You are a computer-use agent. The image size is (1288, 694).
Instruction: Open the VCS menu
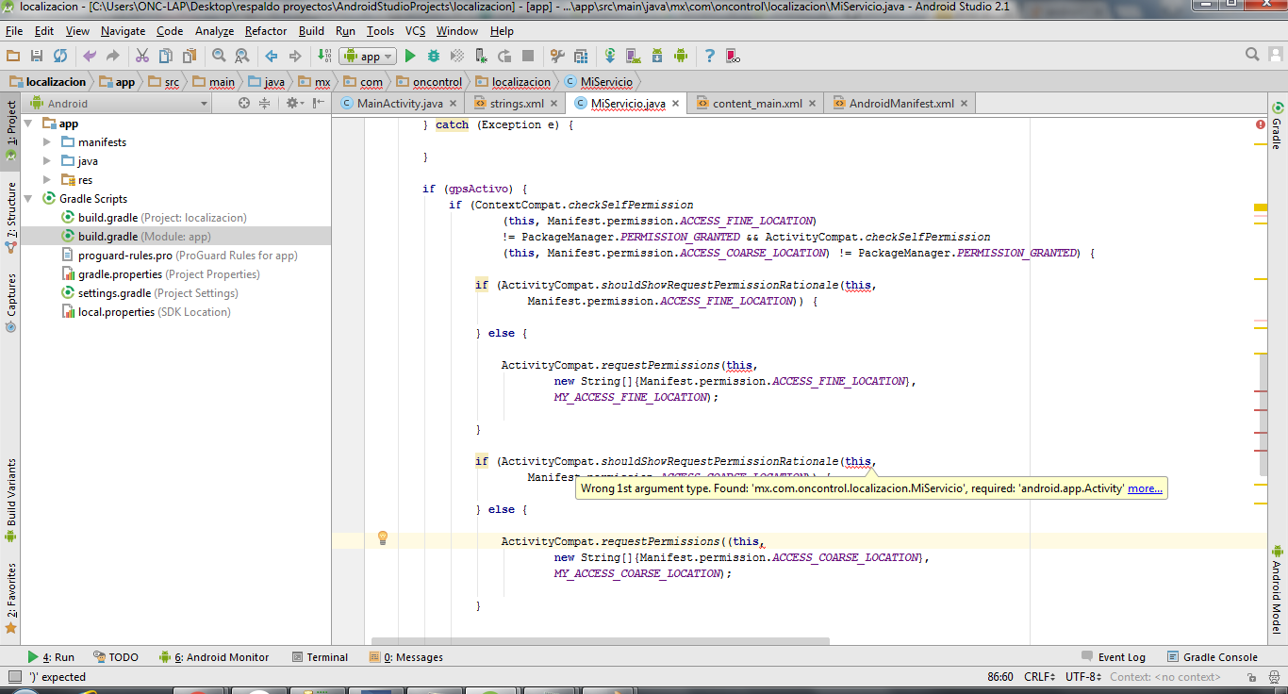[415, 31]
